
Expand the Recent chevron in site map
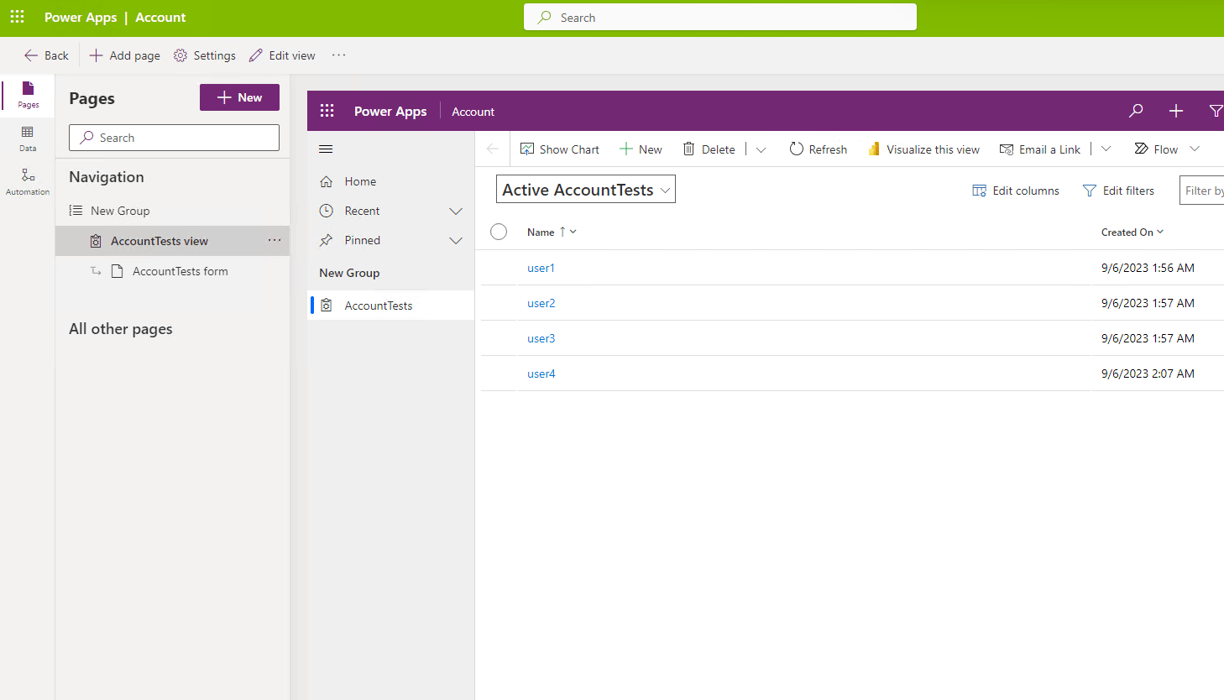456,212
